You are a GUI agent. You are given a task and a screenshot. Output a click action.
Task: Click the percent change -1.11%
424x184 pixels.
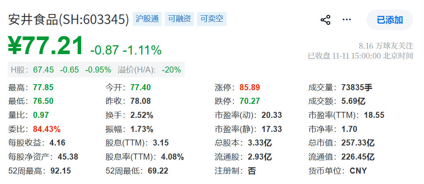click(142, 50)
